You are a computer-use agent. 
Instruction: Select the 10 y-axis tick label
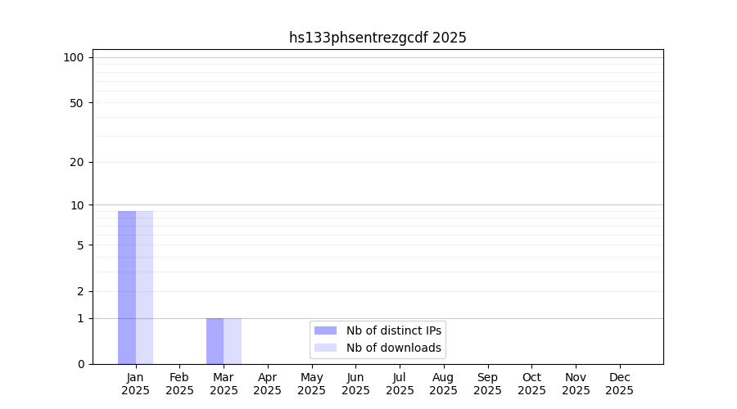tap(77, 205)
